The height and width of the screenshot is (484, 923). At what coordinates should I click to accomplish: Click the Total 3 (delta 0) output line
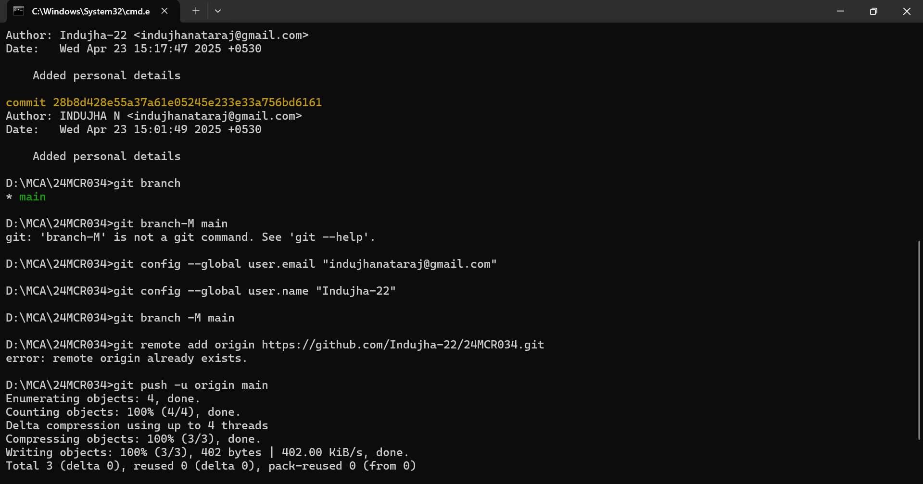click(211, 466)
